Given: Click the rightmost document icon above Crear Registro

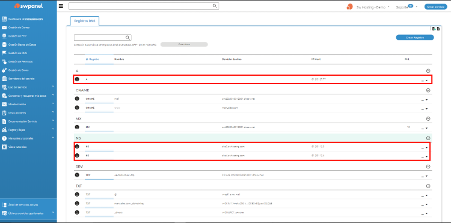Looking at the screenshot, I should [x=438, y=29].
